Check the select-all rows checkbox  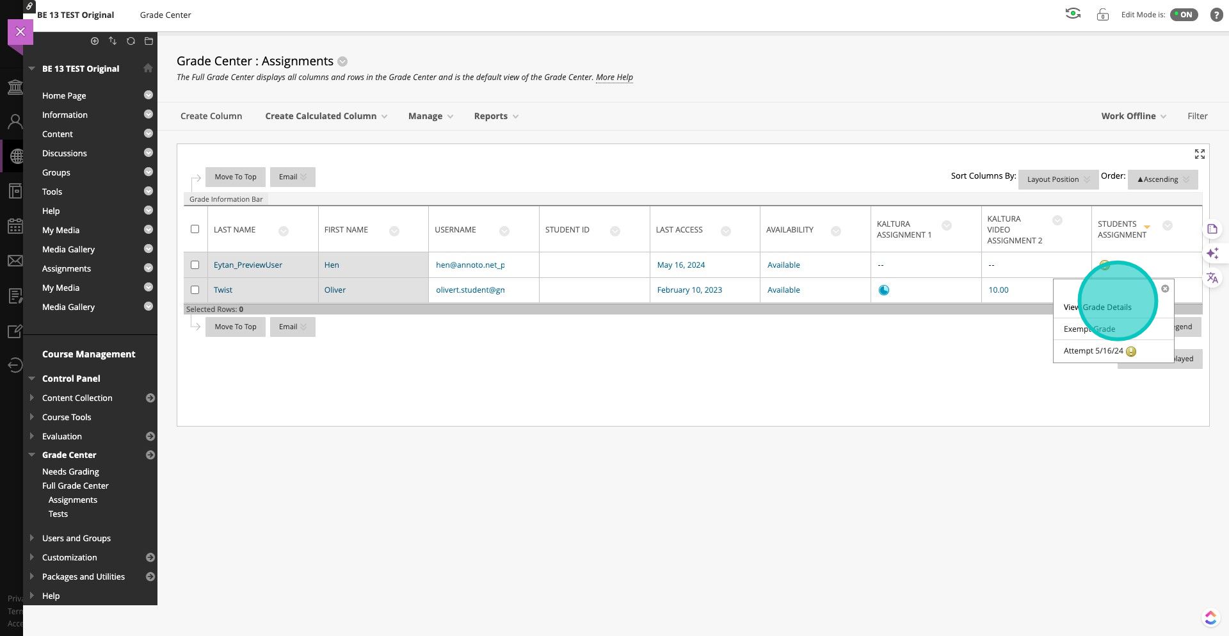pyautogui.click(x=195, y=229)
